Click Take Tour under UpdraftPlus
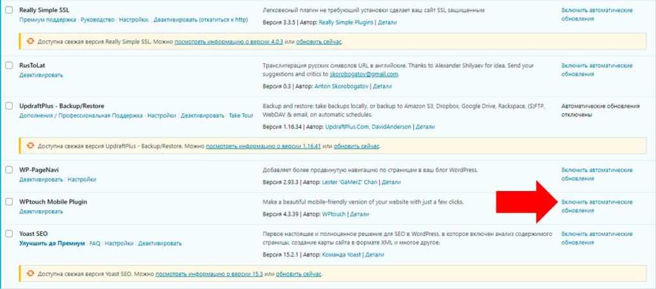Viewport: 656px width, 289px height. tap(241, 115)
